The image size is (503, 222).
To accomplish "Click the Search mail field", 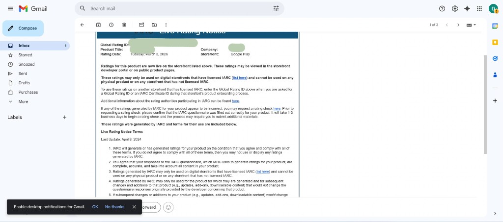I will coord(177,8).
